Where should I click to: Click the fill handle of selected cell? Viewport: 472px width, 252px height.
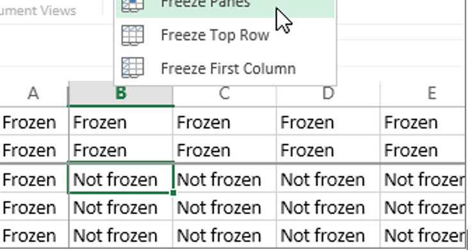[x=173, y=193]
